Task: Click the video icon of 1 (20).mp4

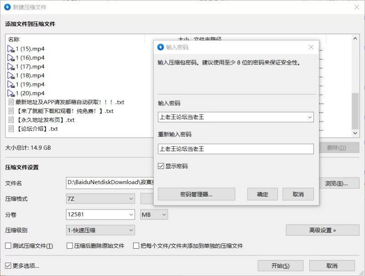Action: 11,93
